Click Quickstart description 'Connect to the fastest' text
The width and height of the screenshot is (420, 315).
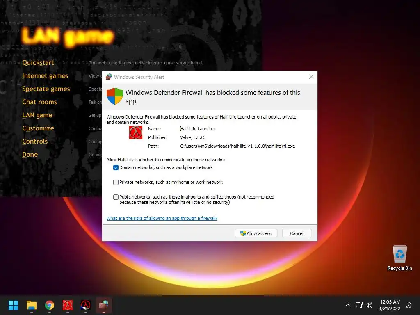click(x=146, y=63)
